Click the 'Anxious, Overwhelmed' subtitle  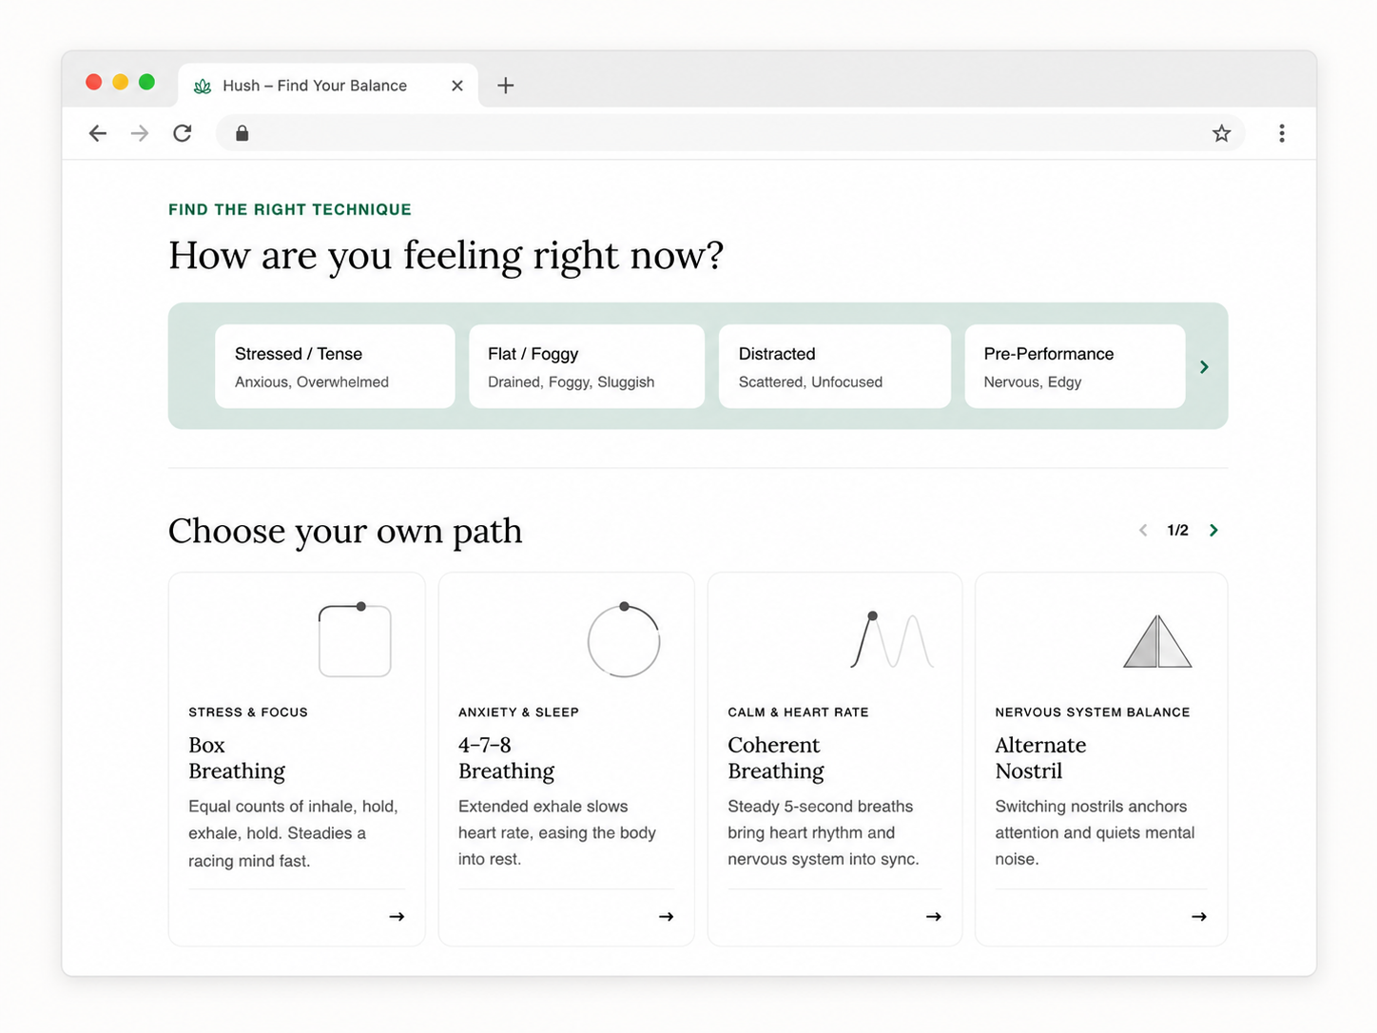coord(312,382)
